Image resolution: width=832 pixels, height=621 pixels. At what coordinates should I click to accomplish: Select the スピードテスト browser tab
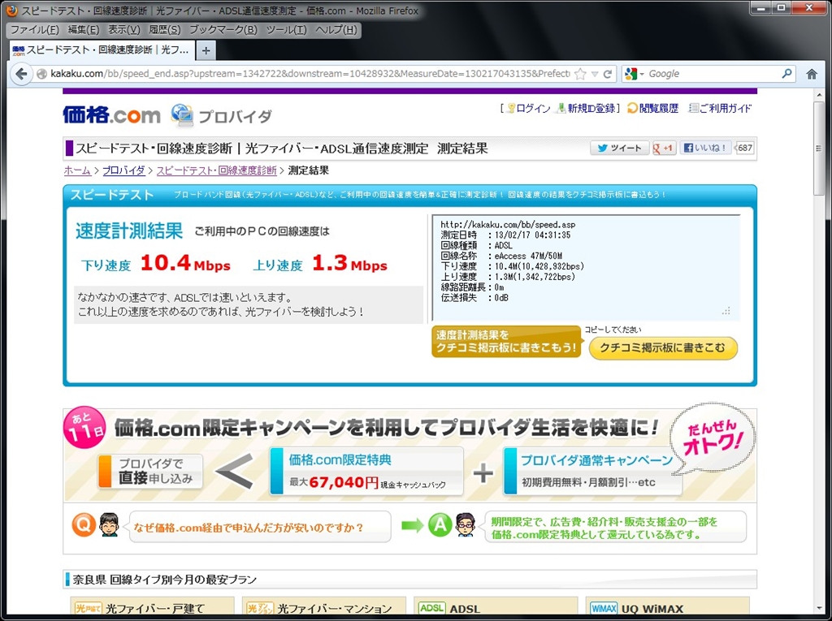pyautogui.click(x=100, y=50)
